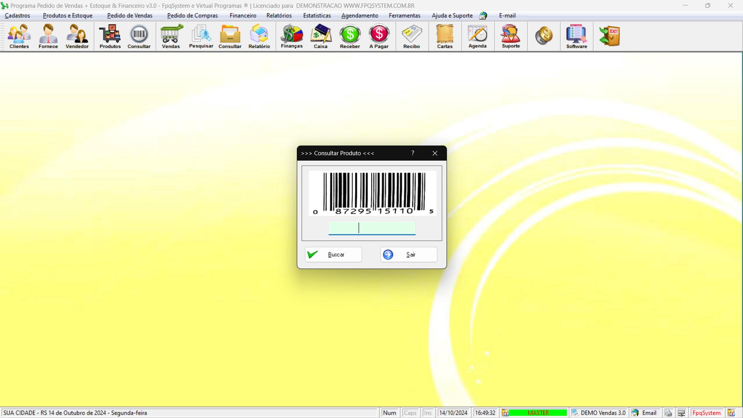Click the gold coin toolbar icon
This screenshot has width=743, height=418.
click(544, 36)
